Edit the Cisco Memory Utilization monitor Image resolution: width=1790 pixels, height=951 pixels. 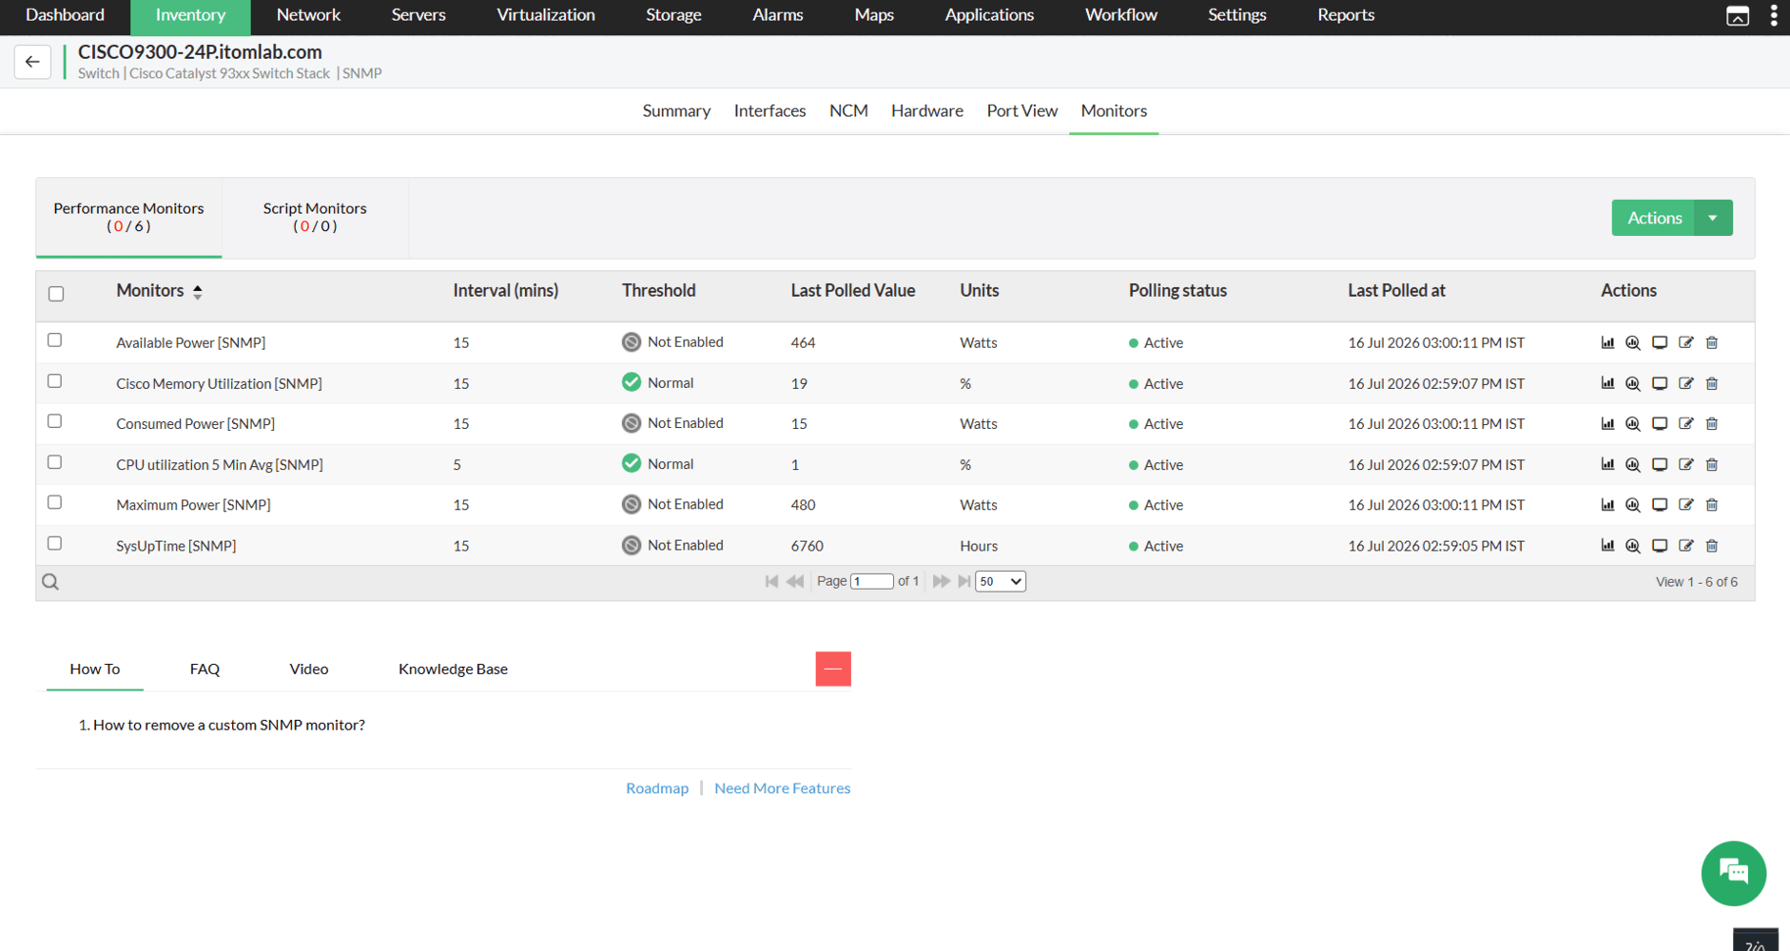pos(1686,383)
